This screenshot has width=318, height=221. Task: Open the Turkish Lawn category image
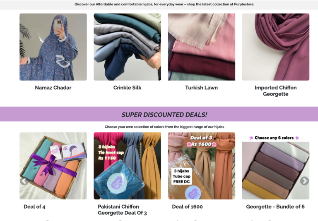(202, 47)
